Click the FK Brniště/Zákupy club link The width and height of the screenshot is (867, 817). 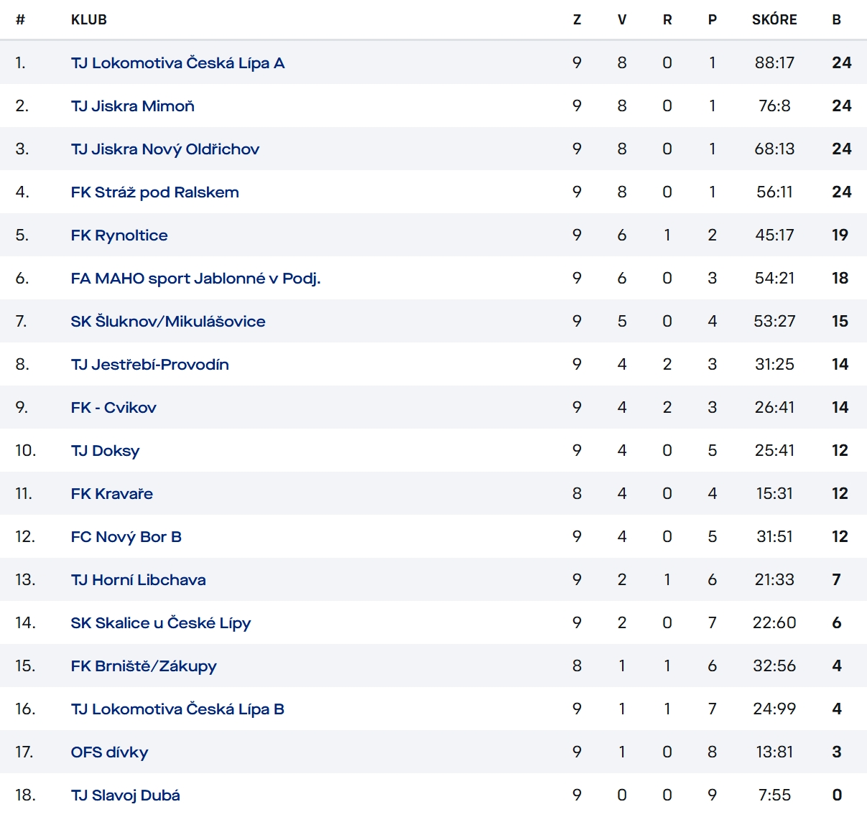144,666
